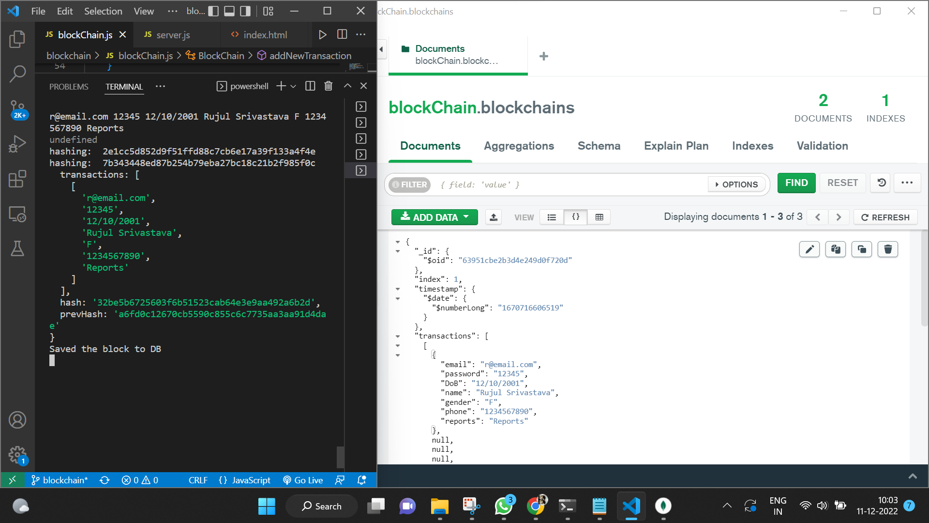Kill terminal with trash icon
Image resolution: width=929 pixels, height=523 pixels.
[x=328, y=86]
